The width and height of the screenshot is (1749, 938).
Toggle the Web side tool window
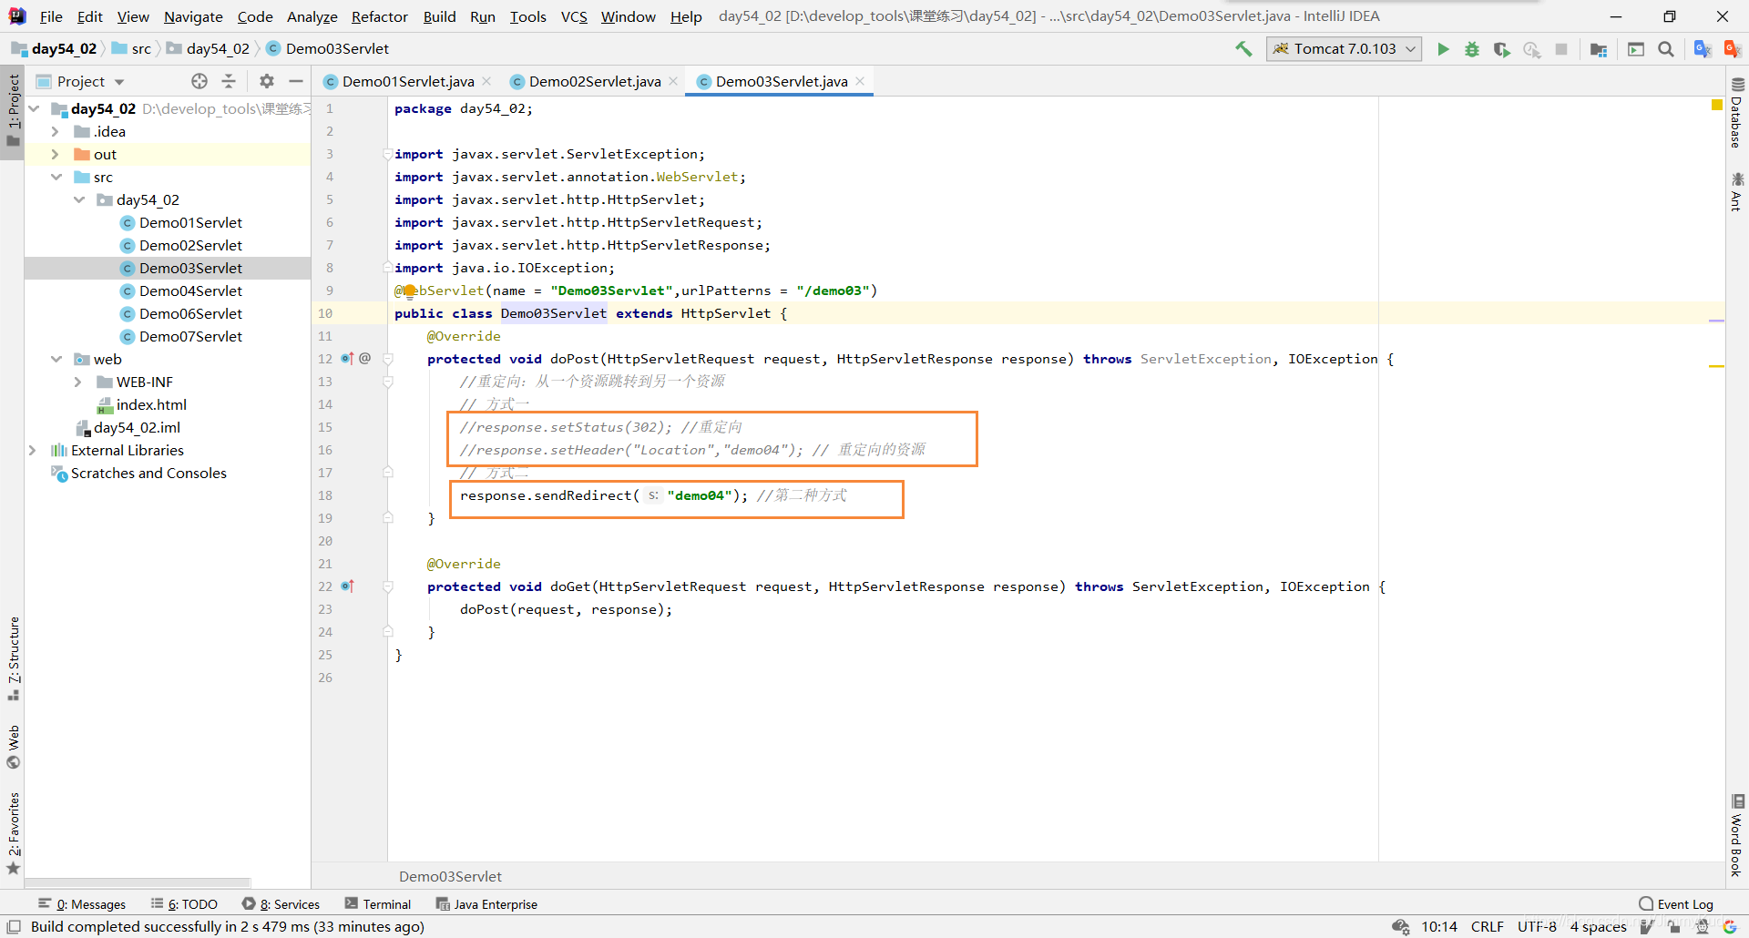[13, 747]
